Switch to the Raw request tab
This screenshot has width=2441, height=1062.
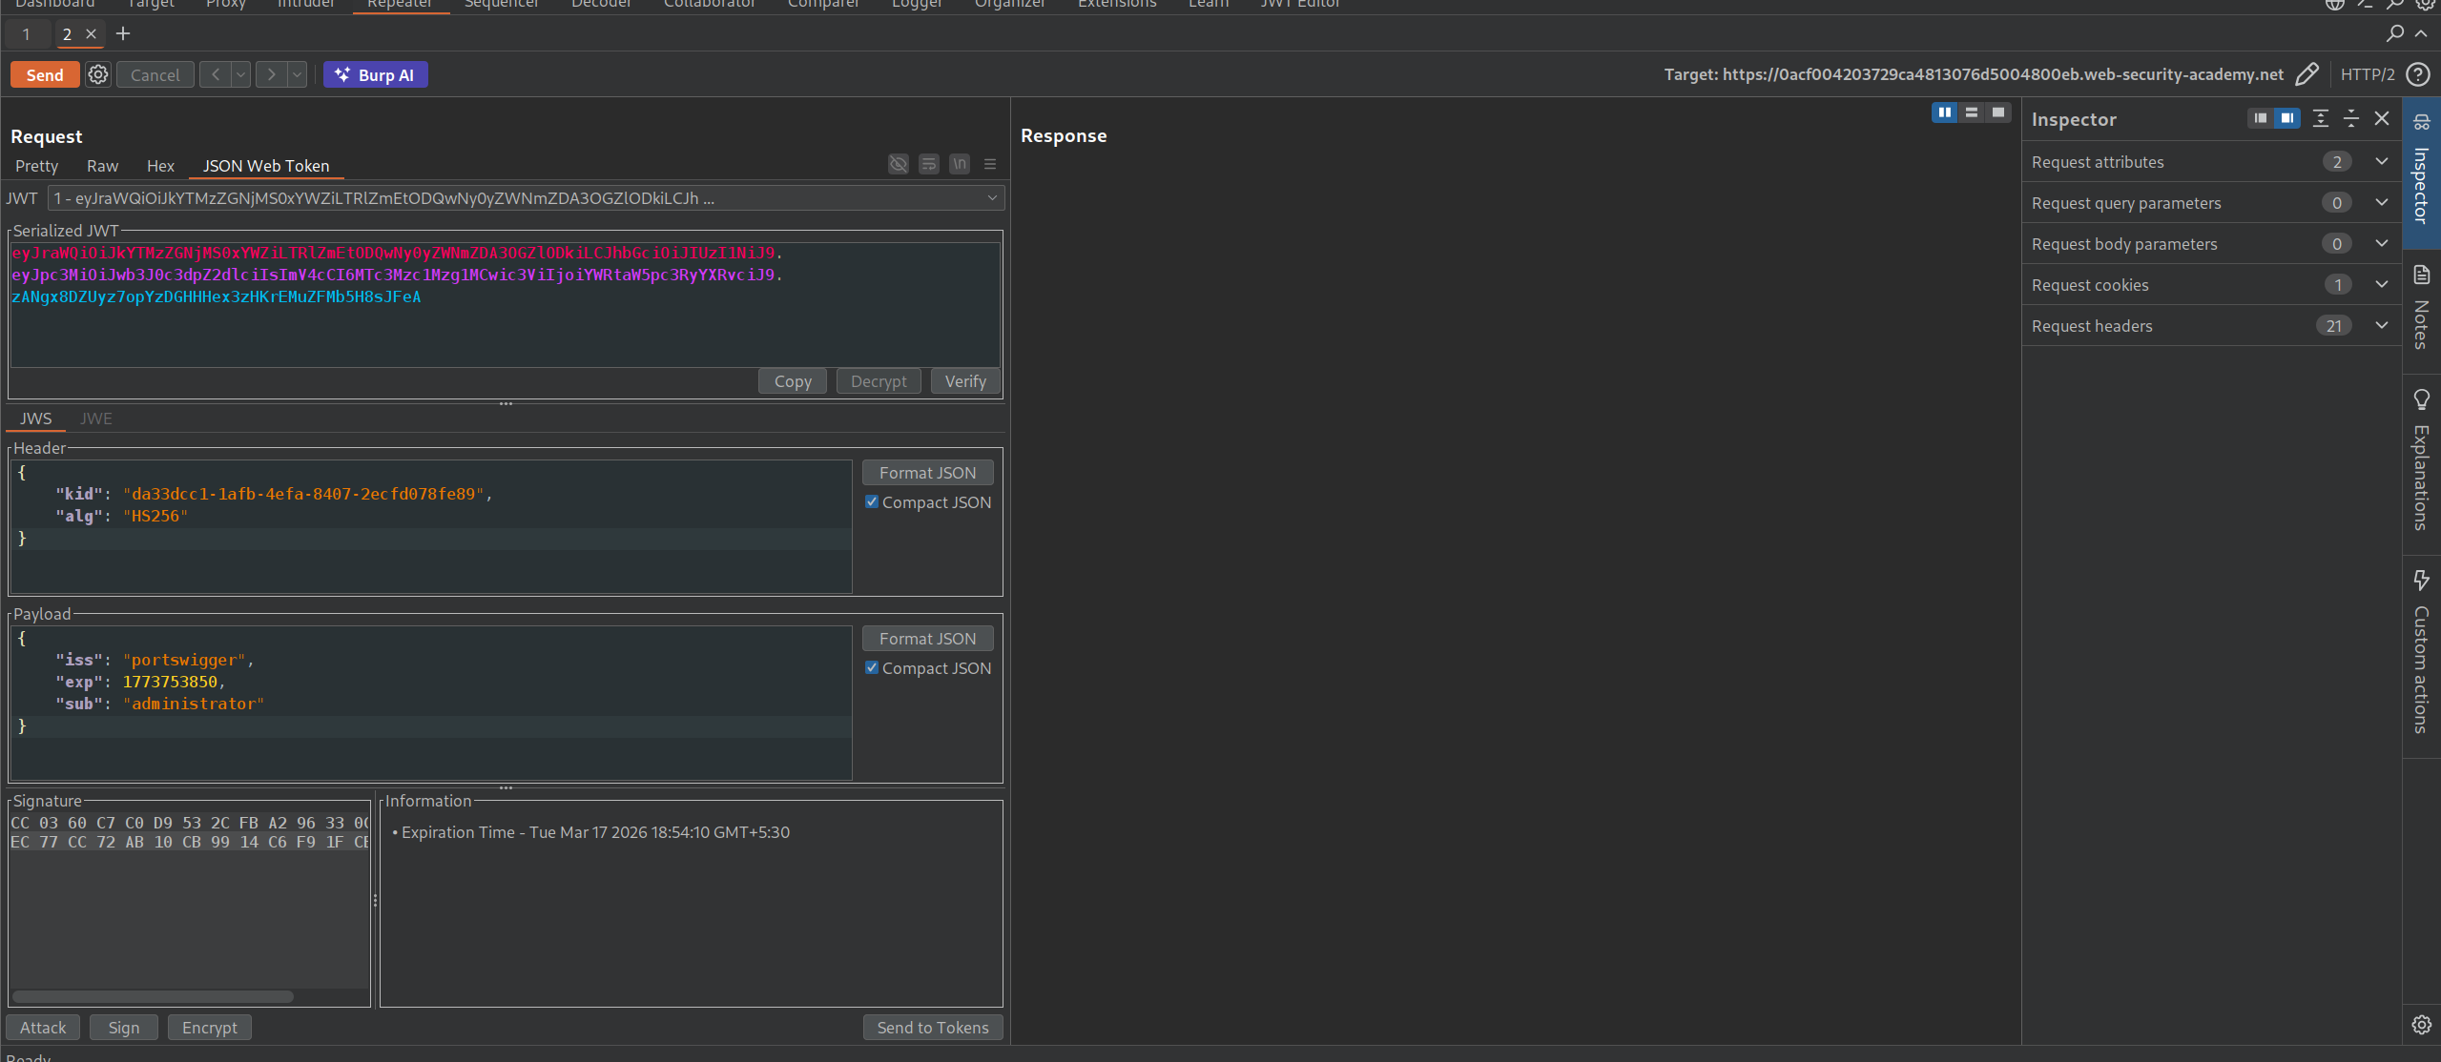pyautogui.click(x=102, y=166)
